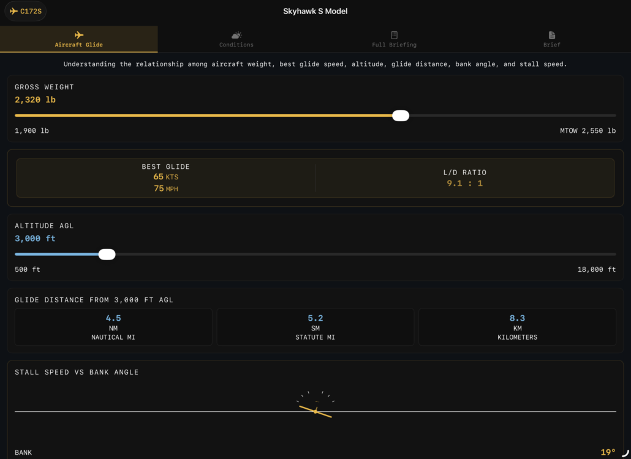The image size is (631, 459).
Task: Open the C172S aircraft selector
Action: pyautogui.click(x=25, y=11)
